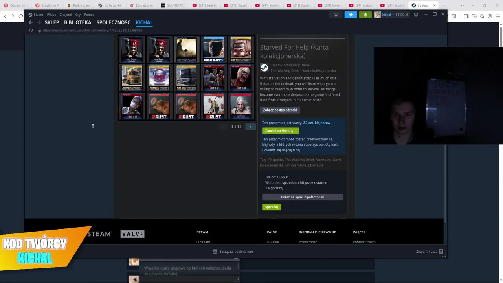
Task: Click the Steam inventory URL address field
Action: pyautogui.click(x=92, y=30)
